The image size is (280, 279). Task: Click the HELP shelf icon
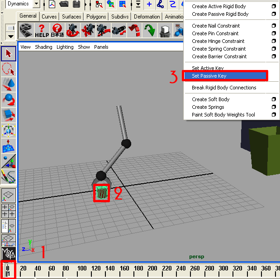(x=42, y=30)
